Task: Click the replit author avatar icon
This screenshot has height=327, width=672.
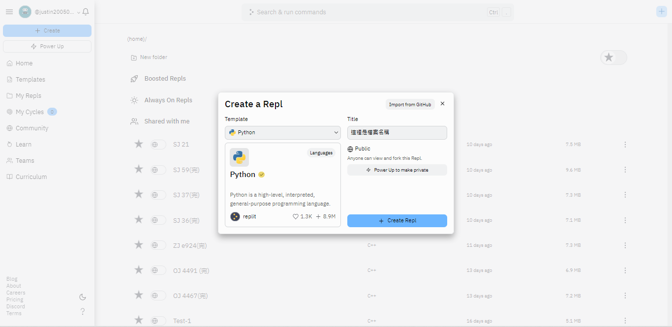Action: [235, 216]
